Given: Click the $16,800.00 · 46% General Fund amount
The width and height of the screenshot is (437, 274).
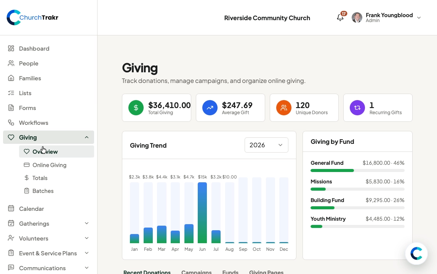Looking at the screenshot, I should pos(383,163).
